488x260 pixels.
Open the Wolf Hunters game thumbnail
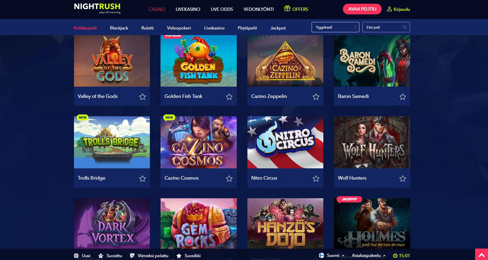[372, 143]
